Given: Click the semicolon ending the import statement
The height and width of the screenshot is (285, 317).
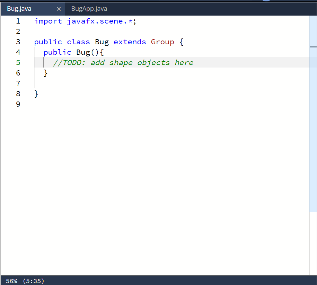Looking at the screenshot, I should 134,21.
